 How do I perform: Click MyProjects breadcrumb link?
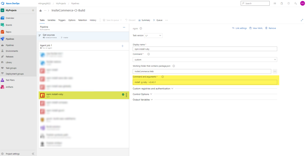[x=61, y=4]
